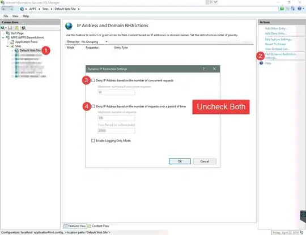Open the View menu
The width and height of the screenshot is (306, 235).
pyautogui.click(x=15, y=16)
